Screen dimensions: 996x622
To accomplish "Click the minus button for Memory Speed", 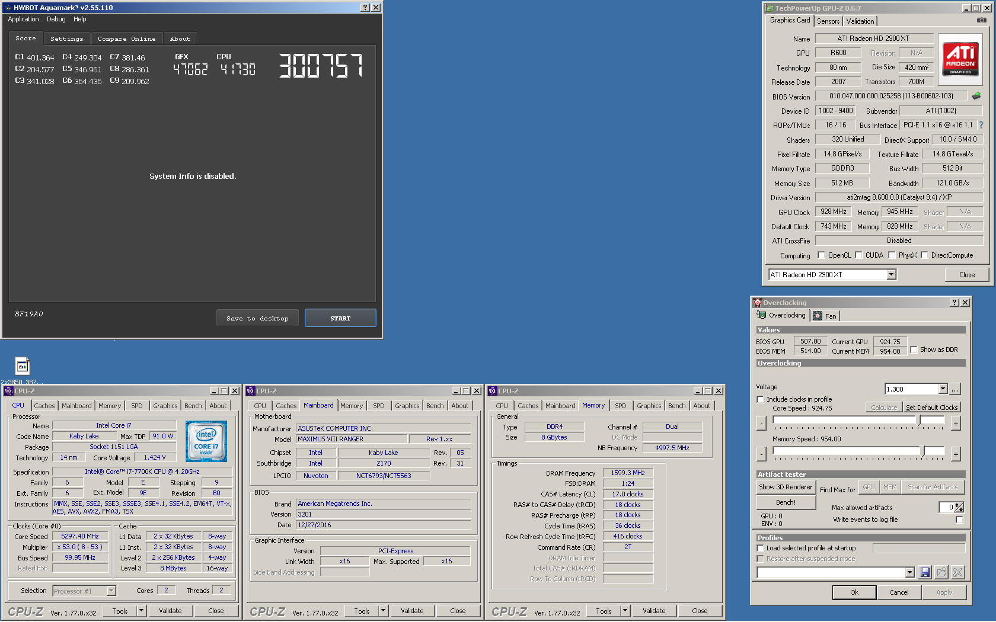I will [761, 454].
